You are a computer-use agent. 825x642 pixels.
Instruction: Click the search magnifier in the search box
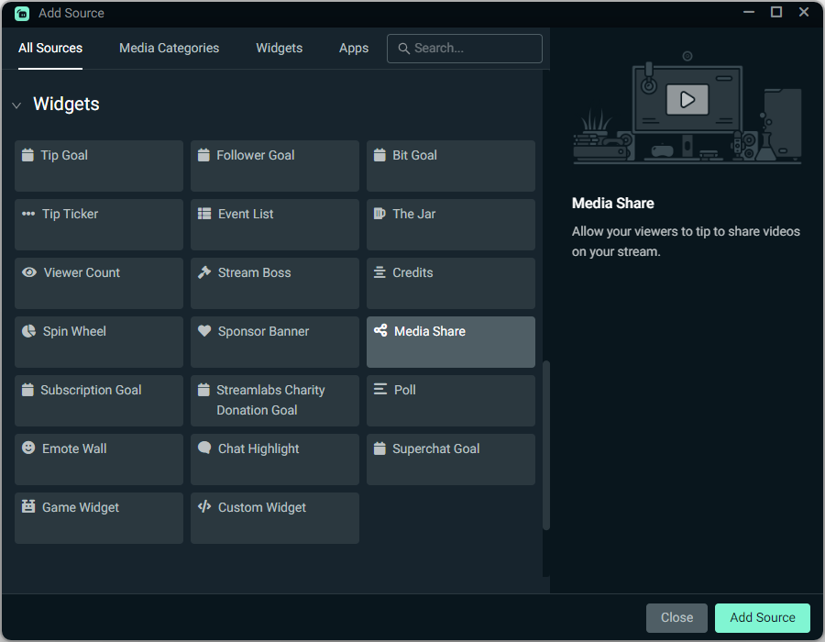[x=404, y=48]
